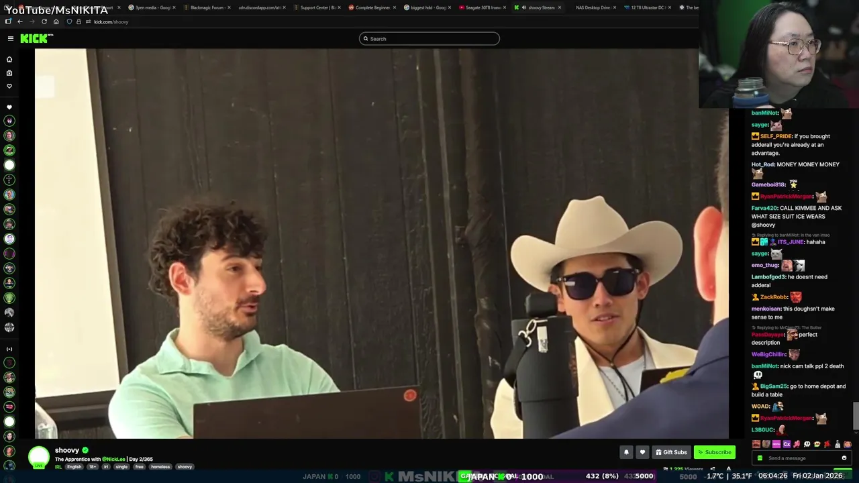Image resolution: width=859 pixels, height=483 pixels.
Task: Click the single tag
Action: [121, 467]
